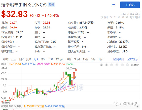The image size is (142, 110).
Task: Click the MA10:25.24 moving average label
Action: click(29, 64)
